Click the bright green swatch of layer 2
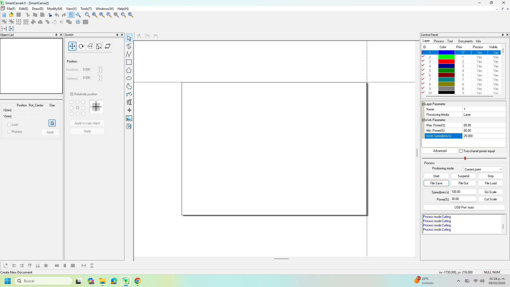 pos(446,57)
